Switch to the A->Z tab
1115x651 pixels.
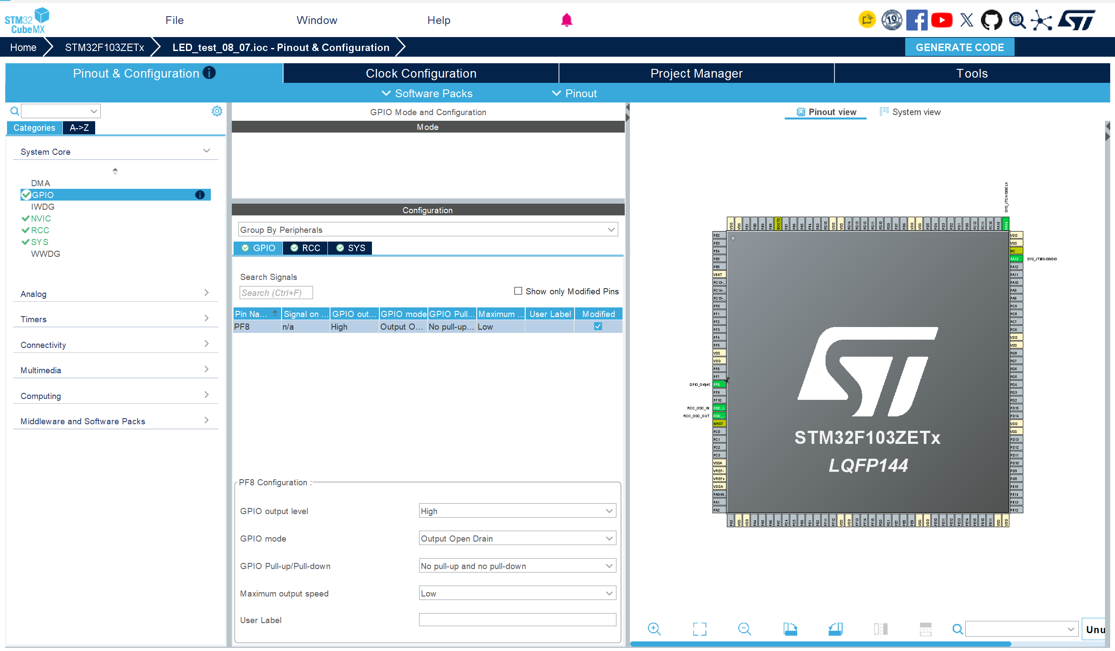[79, 128]
